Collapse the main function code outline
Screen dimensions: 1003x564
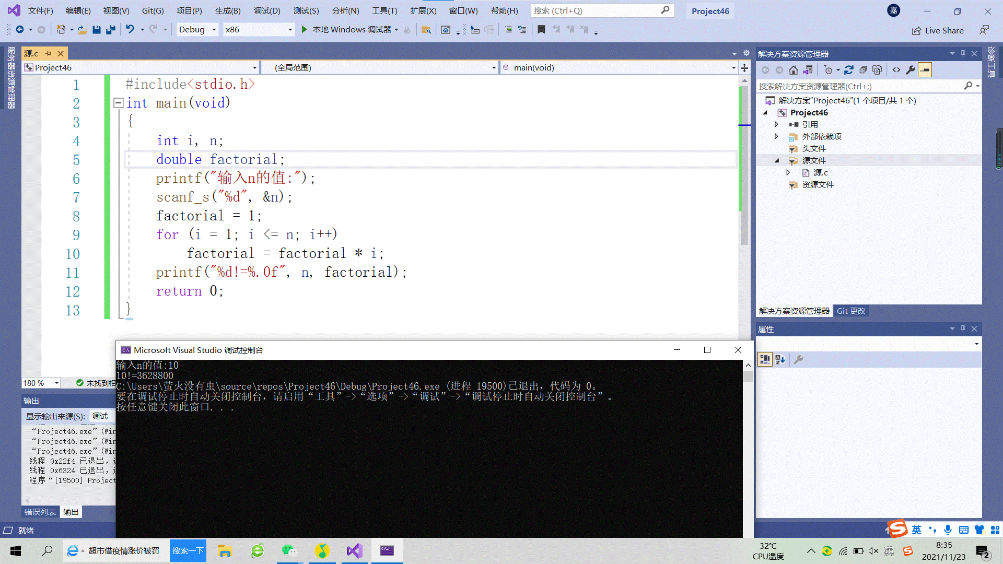[118, 103]
